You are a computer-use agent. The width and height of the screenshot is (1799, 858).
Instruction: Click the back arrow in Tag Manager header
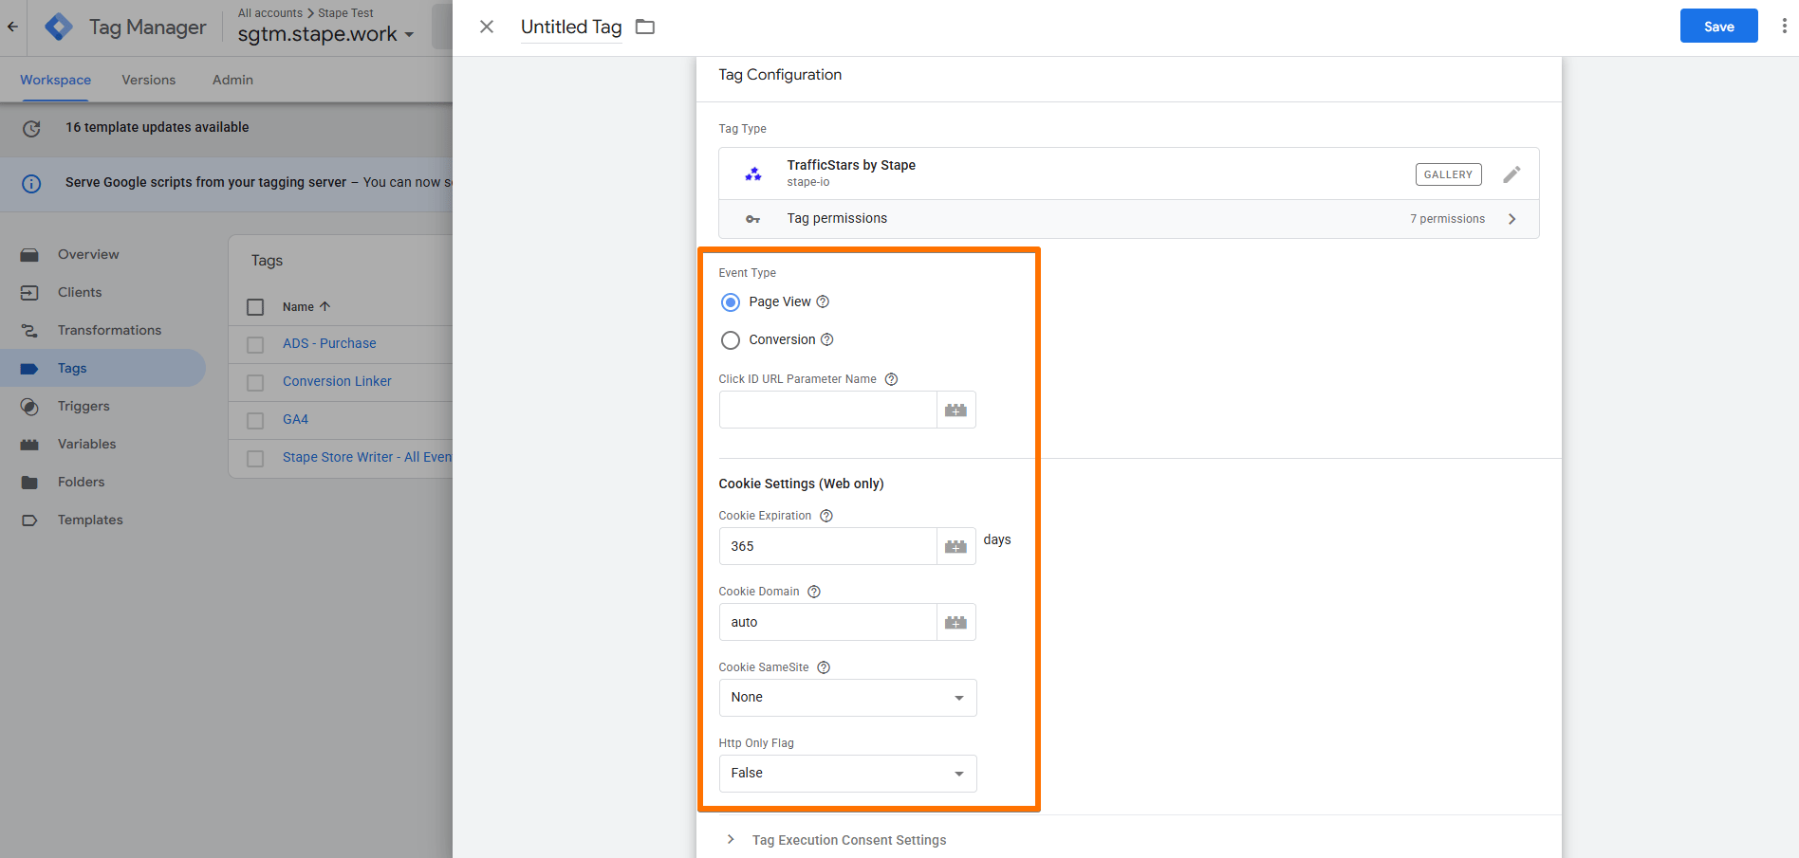pyautogui.click(x=12, y=27)
